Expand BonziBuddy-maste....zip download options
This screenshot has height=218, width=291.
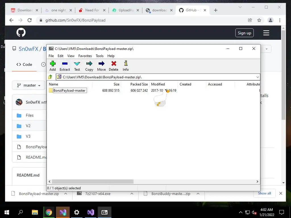click(198, 194)
